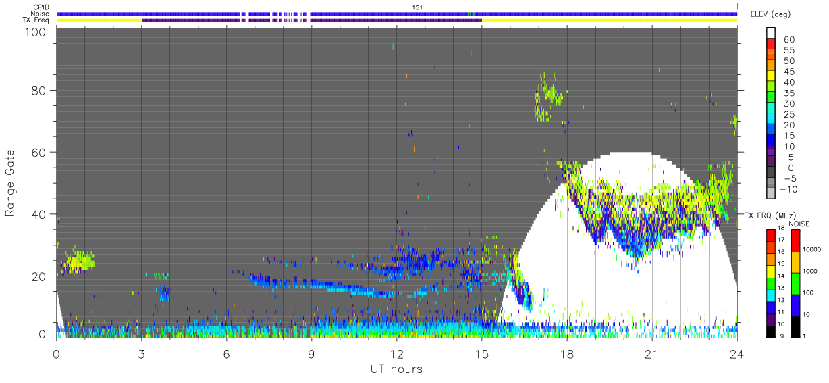Click the 9 tick on UT hours axis
The image size is (829, 383).
pos(311,353)
